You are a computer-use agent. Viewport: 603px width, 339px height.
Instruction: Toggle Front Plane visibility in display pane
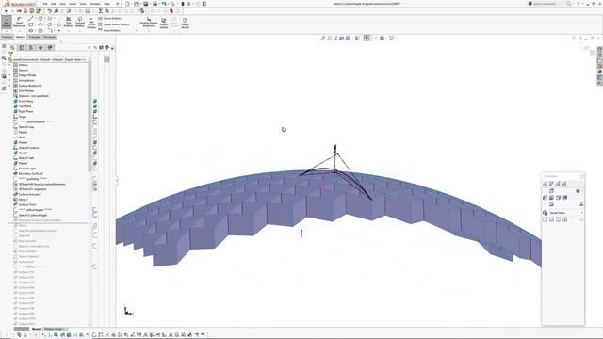tap(95, 101)
